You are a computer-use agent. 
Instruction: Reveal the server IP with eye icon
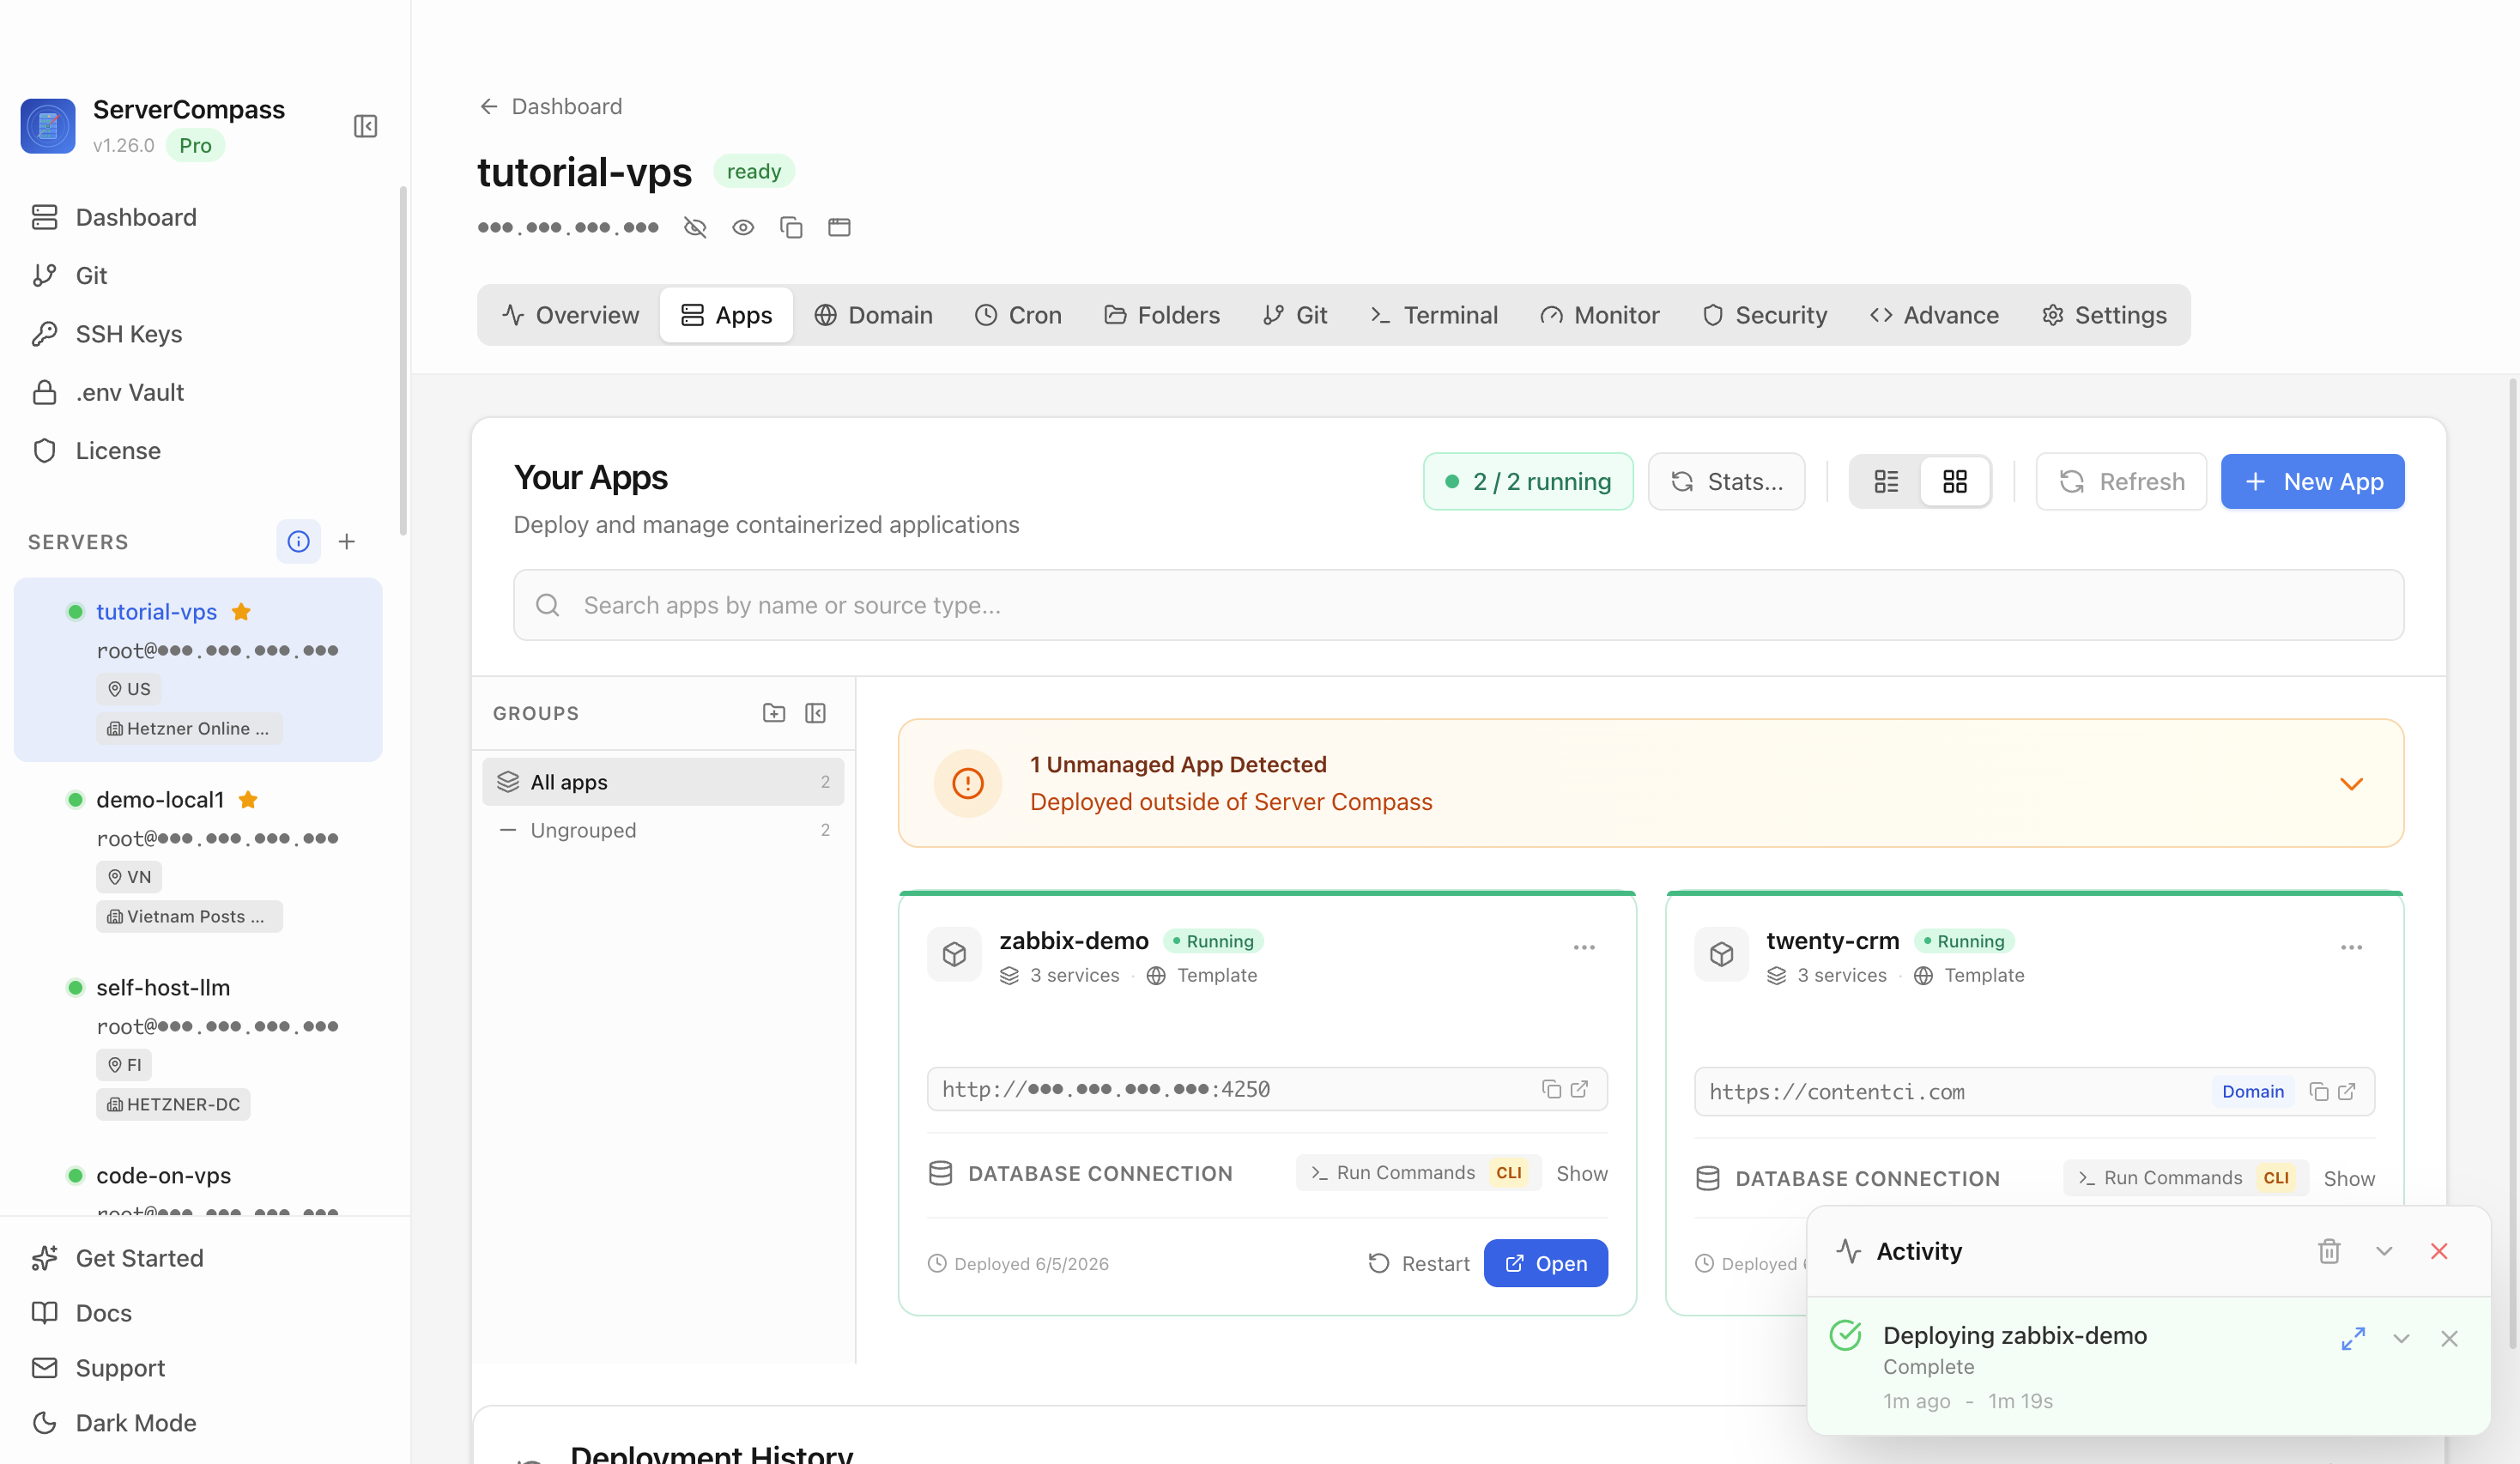pyautogui.click(x=743, y=228)
